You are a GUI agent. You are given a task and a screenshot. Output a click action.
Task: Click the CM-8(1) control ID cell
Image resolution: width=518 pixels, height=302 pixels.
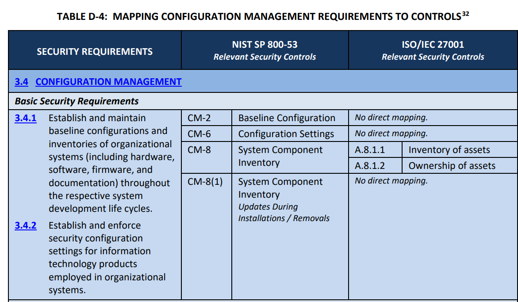point(205,182)
